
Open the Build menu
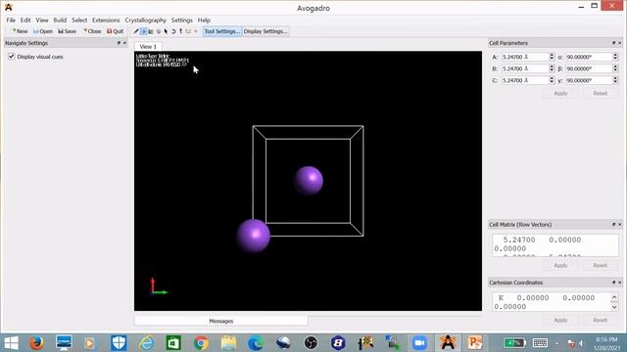click(60, 20)
